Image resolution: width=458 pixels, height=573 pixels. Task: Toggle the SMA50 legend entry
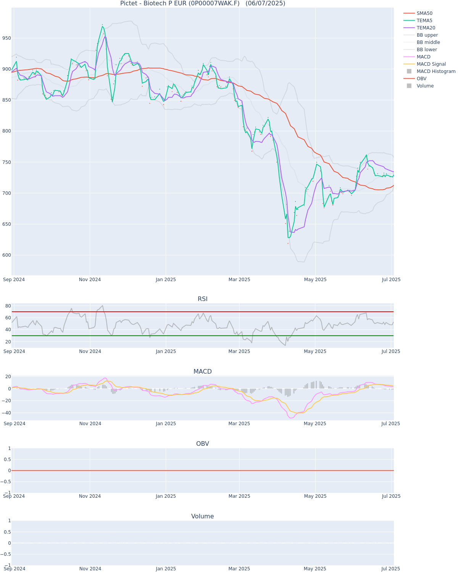coord(424,13)
